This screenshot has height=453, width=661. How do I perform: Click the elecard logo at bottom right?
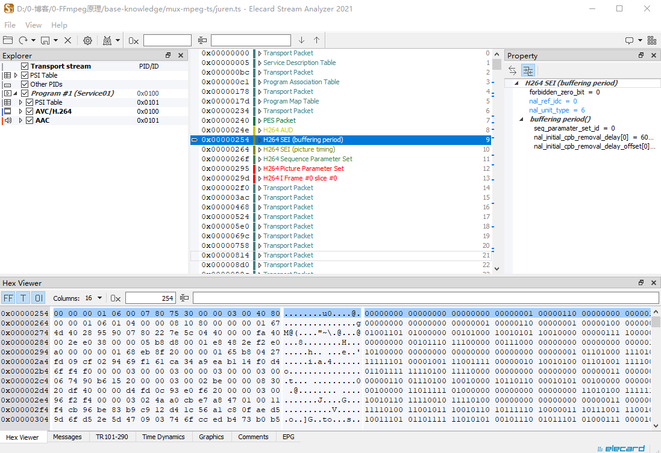621,448
